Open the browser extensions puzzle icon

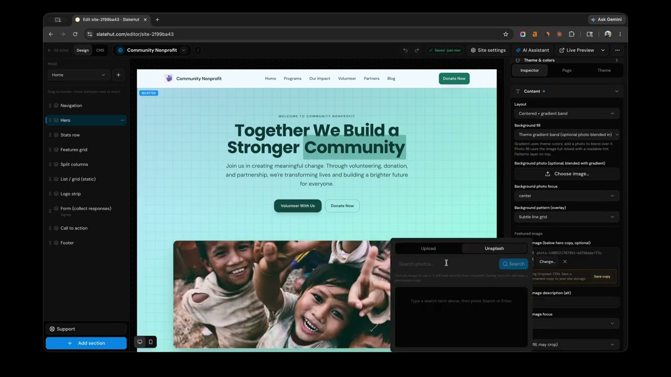click(571, 34)
